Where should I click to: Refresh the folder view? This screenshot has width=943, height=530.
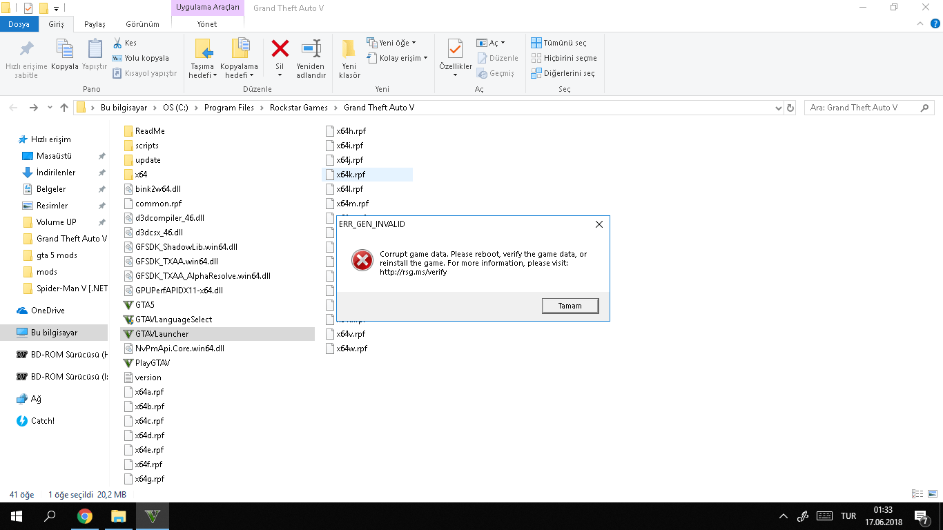(791, 108)
